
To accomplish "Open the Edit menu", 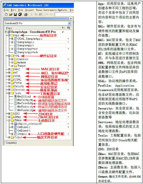I will 13,10.
